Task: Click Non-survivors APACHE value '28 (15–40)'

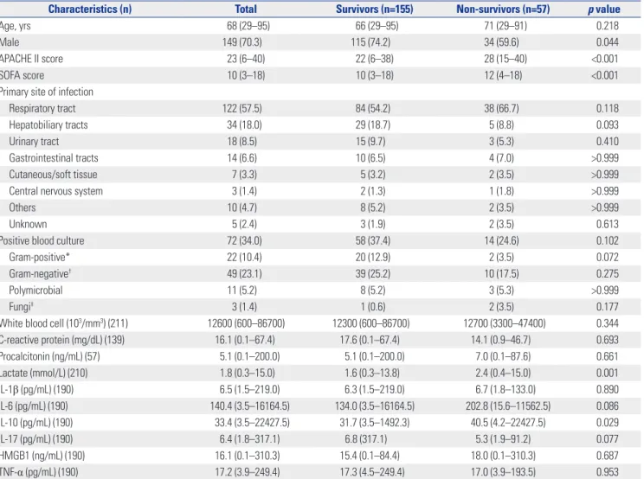Action: 506,59
